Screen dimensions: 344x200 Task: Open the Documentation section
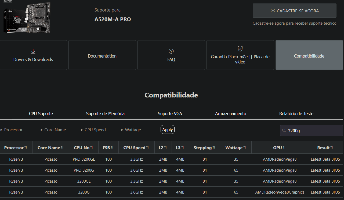pyautogui.click(x=102, y=55)
